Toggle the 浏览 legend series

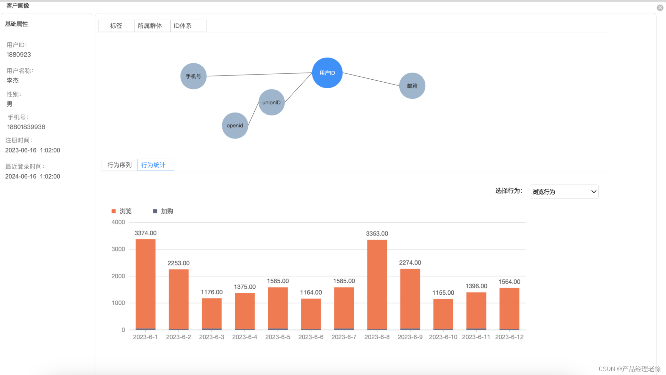click(125, 211)
